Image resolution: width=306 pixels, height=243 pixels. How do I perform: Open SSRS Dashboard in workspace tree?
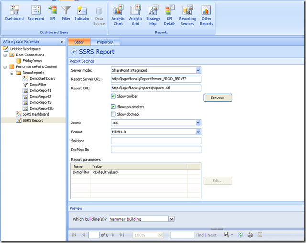tap(36, 114)
